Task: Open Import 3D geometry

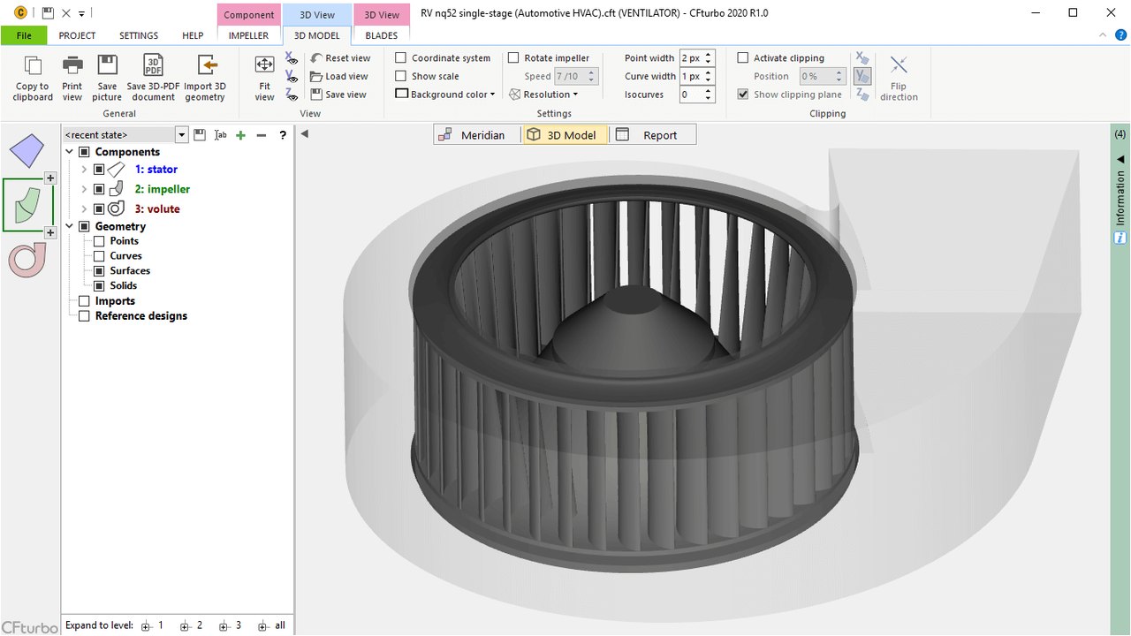Action: [x=205, y=78]
